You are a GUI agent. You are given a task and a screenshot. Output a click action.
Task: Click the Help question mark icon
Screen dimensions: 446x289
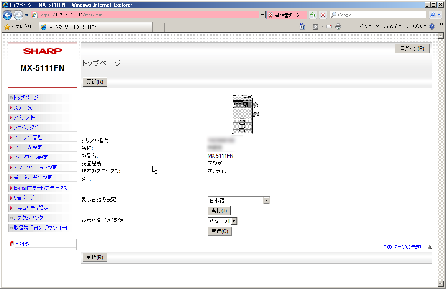coord(431,26)
